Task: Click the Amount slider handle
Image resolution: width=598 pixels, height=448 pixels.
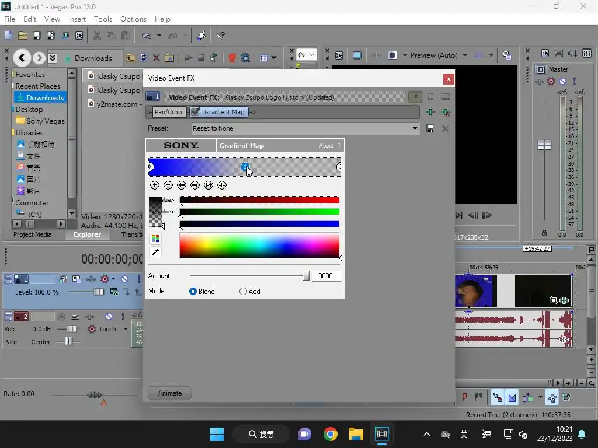Action: [306, 276]
